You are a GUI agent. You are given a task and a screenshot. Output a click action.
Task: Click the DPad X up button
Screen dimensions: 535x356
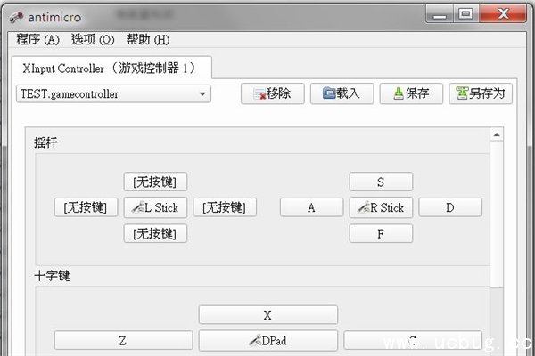point(267,315)
